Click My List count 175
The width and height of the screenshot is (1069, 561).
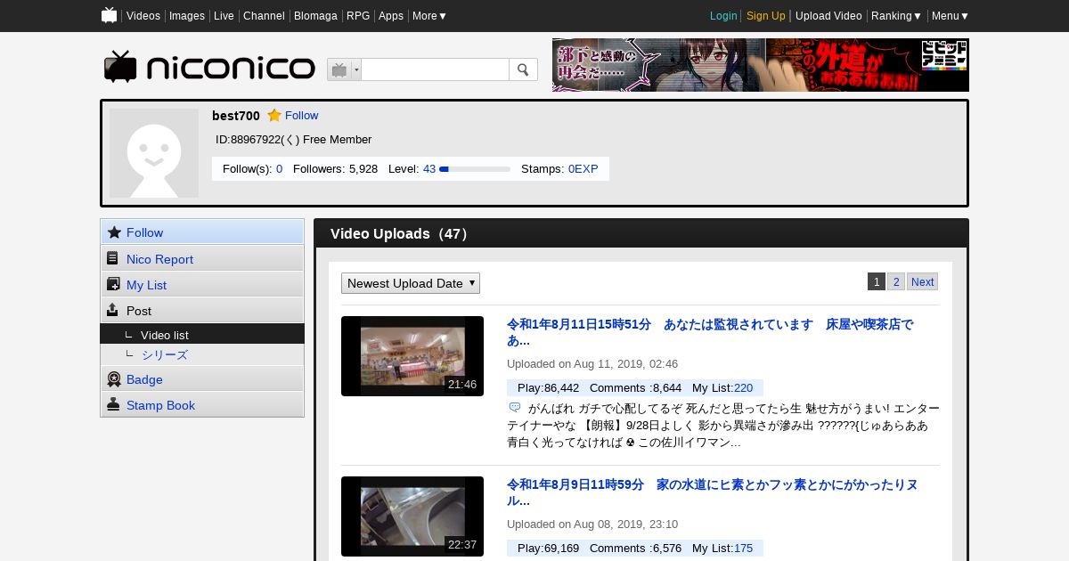[743, 548]
